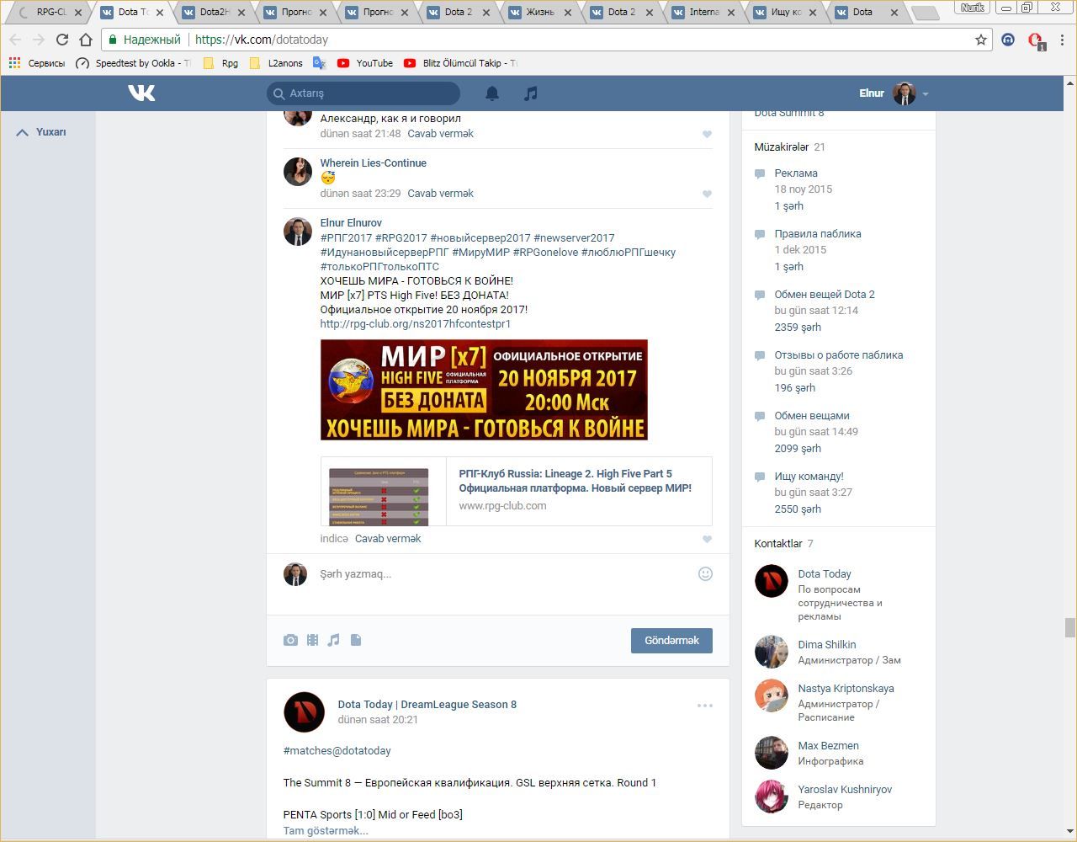Like Elnur Elnurov's comment
Image resolution: width=1077 pixels, height=842 pixels.
(x=707, y=540)
